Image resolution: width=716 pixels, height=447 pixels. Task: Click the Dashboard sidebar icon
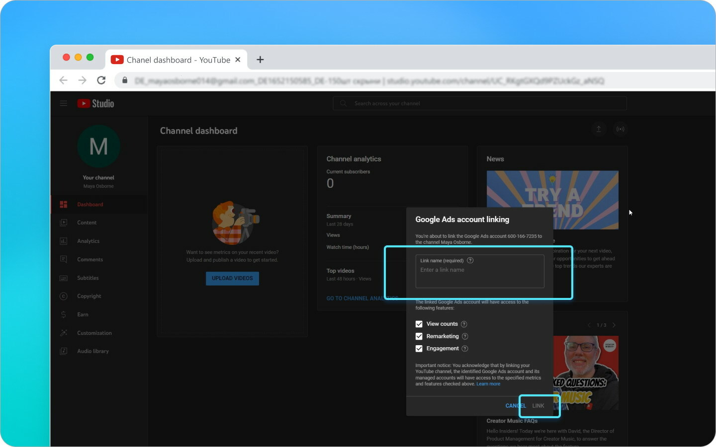(64, 205)
